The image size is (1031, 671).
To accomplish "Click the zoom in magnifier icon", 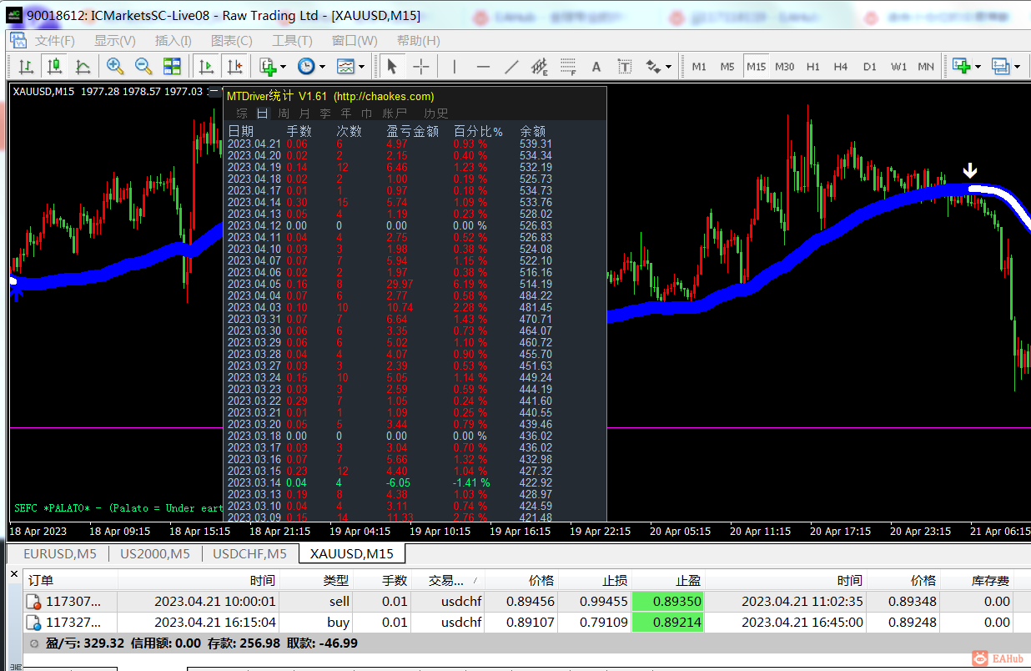I will (x=115, y=67).
